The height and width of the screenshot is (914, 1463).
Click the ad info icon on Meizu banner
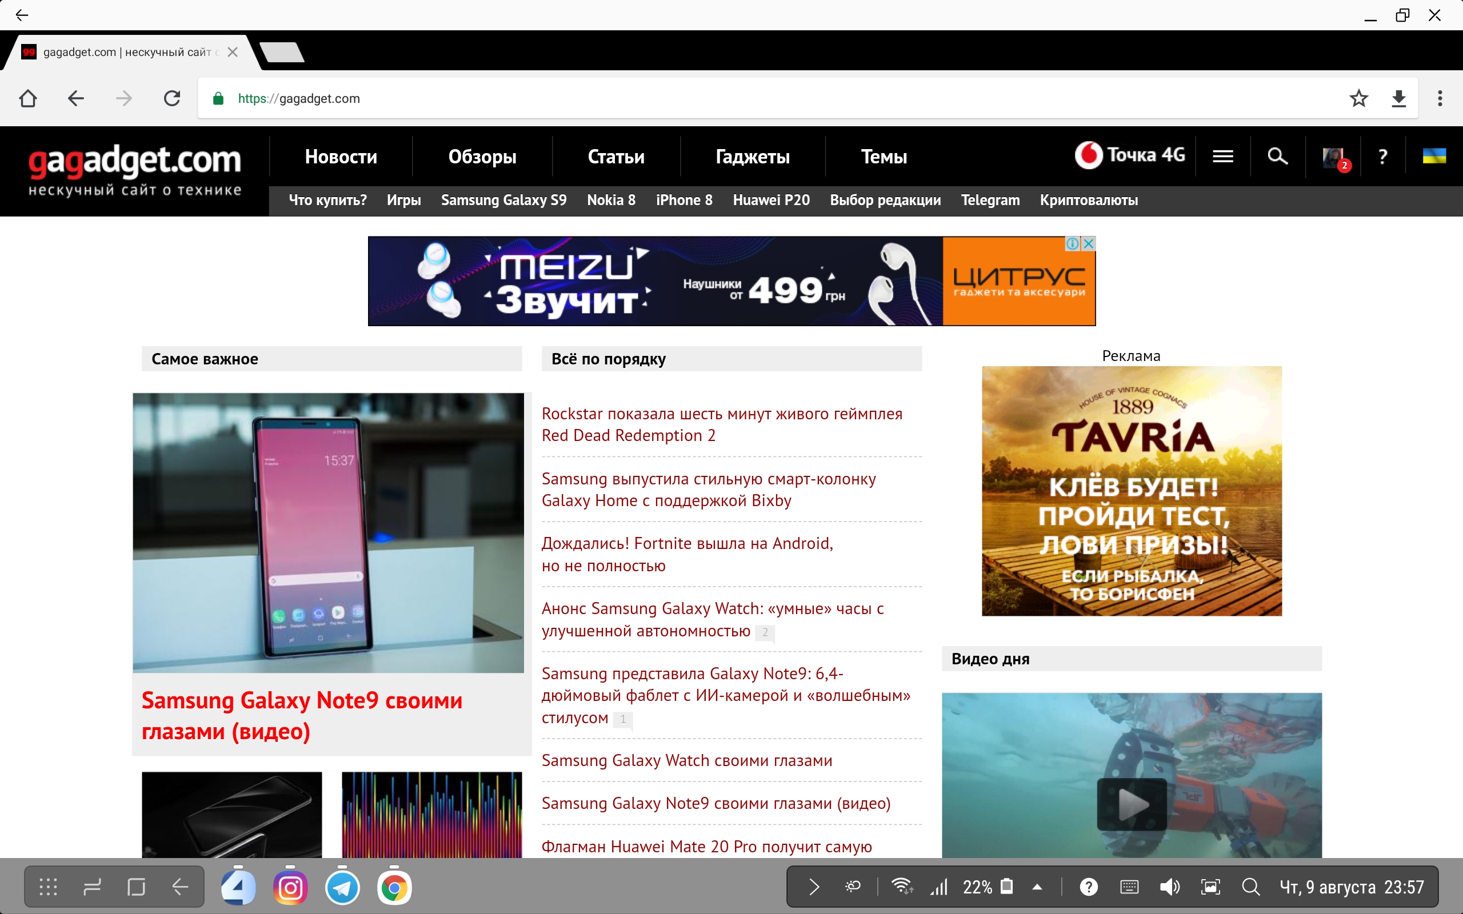click(1073, 243)
